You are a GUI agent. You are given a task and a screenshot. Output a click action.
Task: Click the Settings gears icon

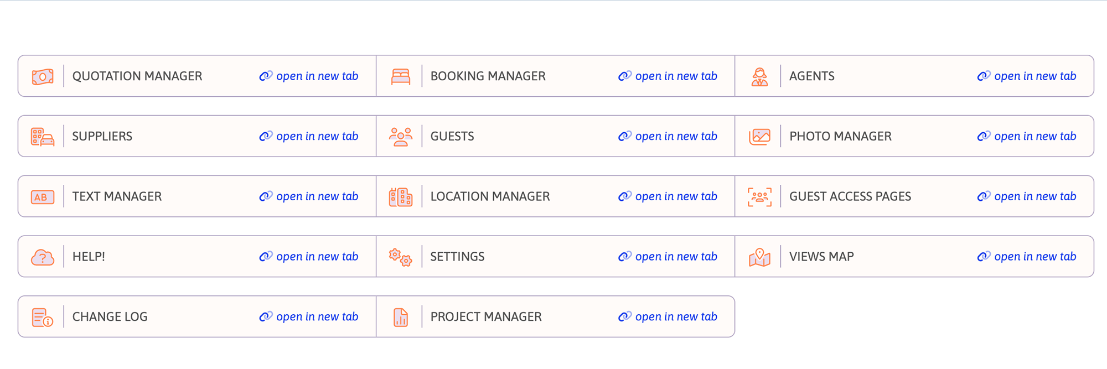tap(401, 257)
